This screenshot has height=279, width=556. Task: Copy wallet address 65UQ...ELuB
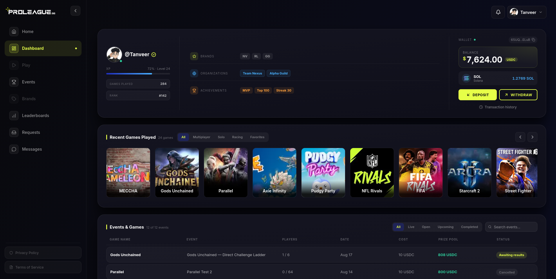tap(533, 40)
